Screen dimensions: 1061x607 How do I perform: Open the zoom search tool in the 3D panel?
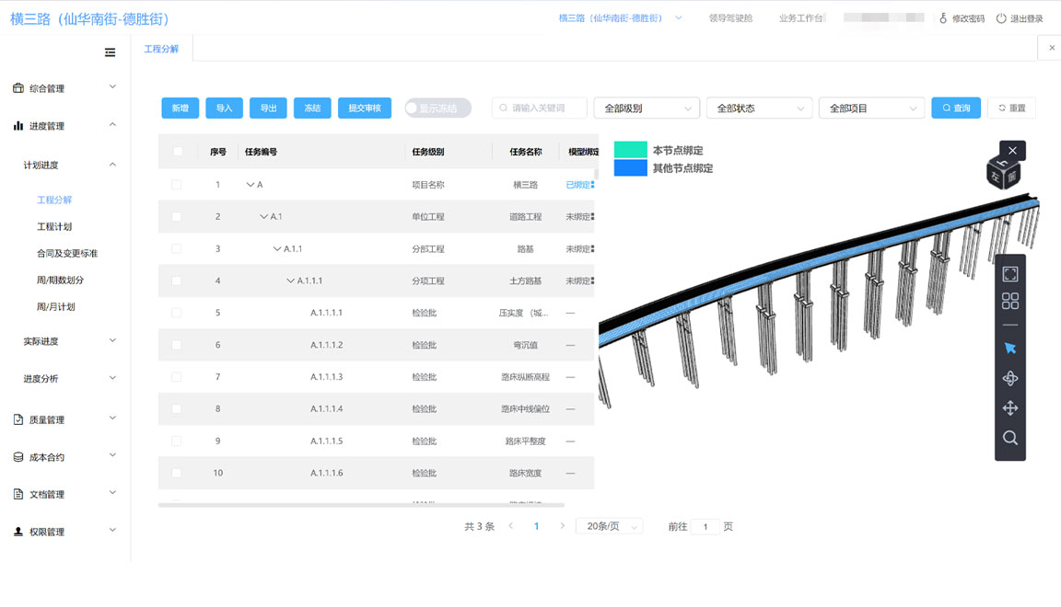(1009, 438)
